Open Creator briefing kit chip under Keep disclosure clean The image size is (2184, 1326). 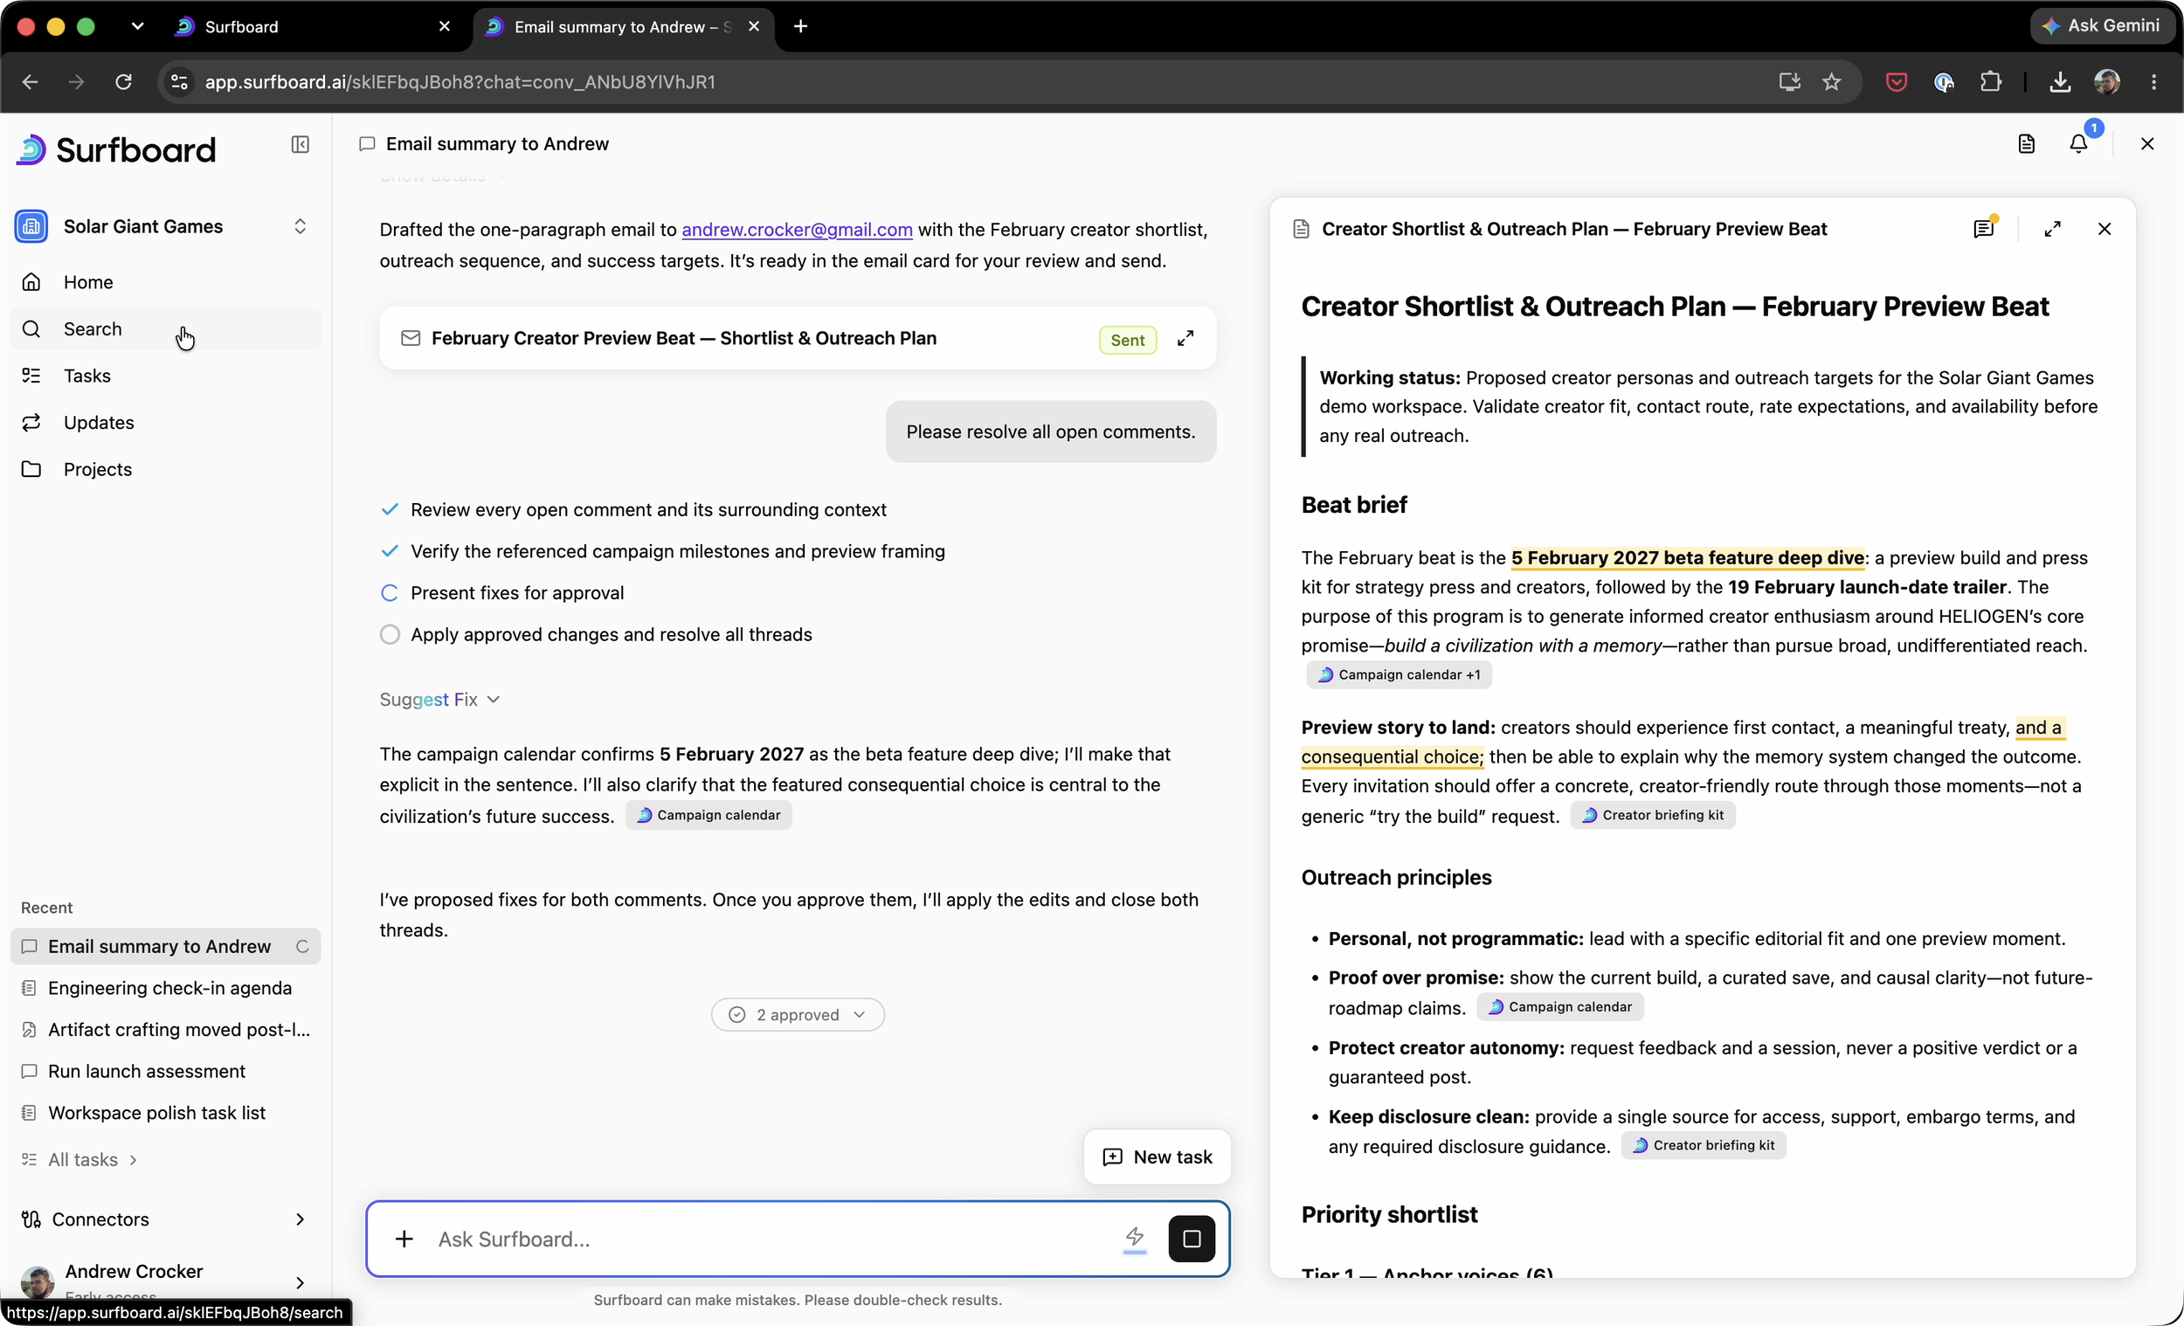(x=1704, y=1145)
